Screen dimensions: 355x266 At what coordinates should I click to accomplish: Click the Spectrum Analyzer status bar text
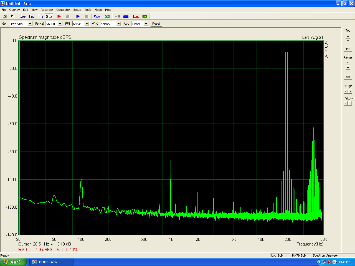click(325, 255)
